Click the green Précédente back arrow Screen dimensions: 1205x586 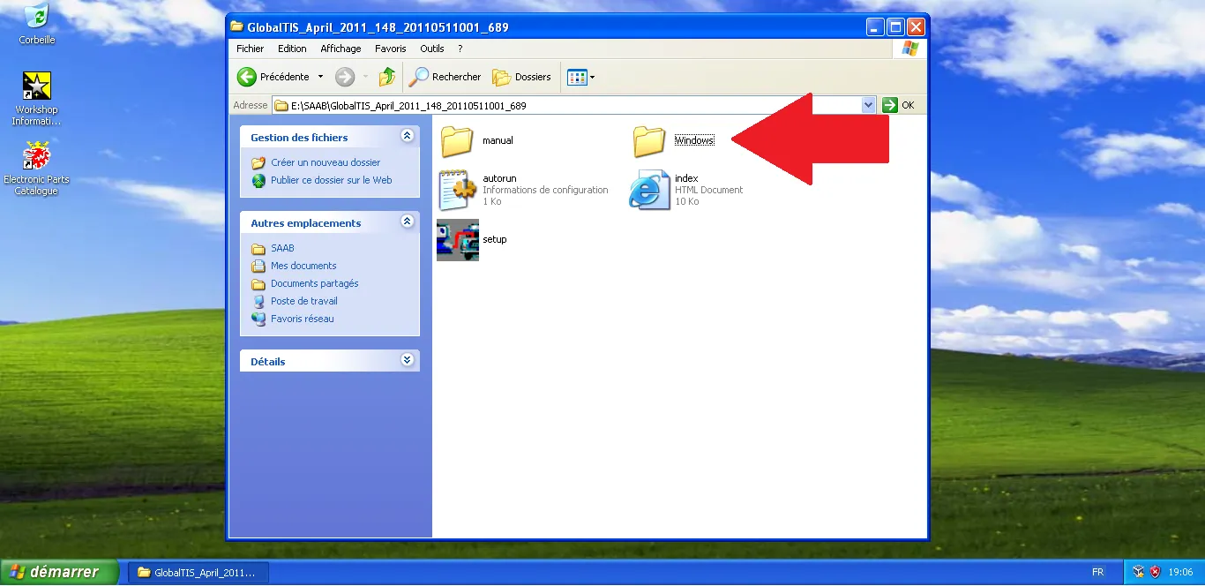tap(248, 77)
